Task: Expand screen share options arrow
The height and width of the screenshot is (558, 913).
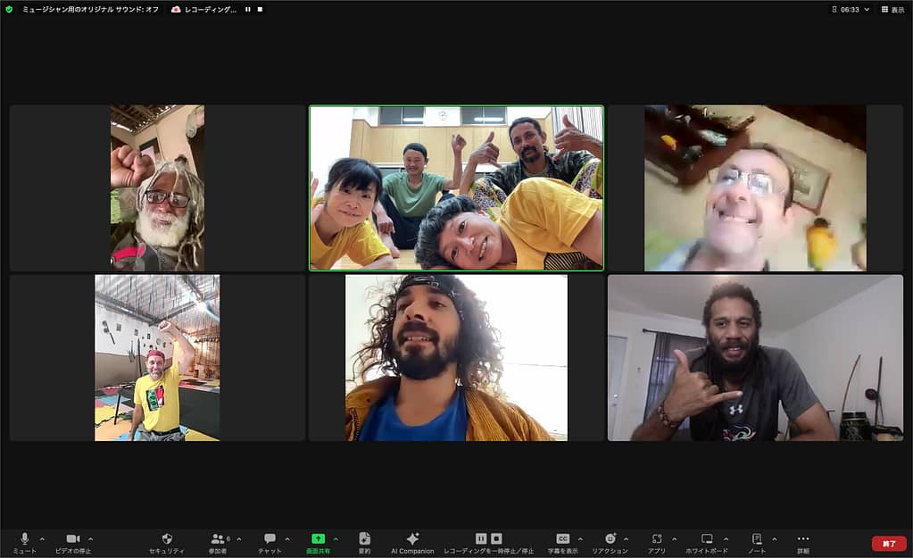Action: [x=336, y=539]
